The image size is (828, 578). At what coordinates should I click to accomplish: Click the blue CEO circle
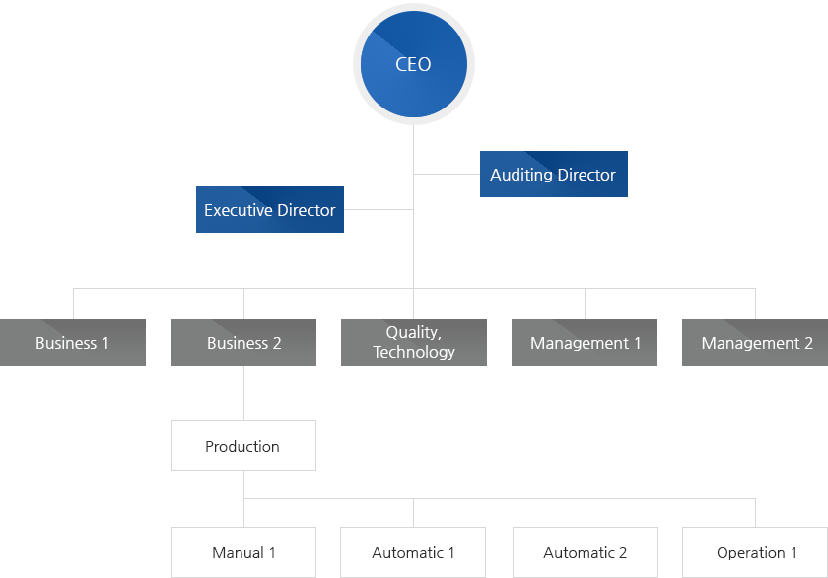[413, 65]
